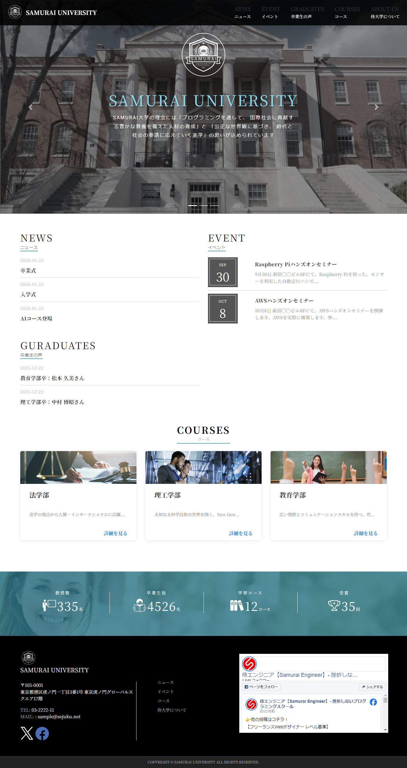Click 詳細を見る on the 法学部 card
Viewport: 407px width, 768px height.
point(116,533)
